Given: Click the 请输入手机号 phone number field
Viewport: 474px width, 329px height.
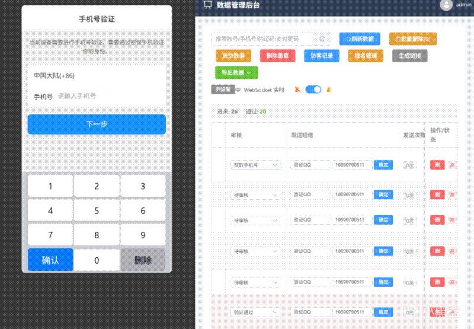Looking at the screenshot, I should coord(111,96).
